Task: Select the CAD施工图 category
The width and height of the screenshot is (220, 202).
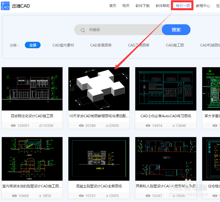Action: (x=175, y=45)
